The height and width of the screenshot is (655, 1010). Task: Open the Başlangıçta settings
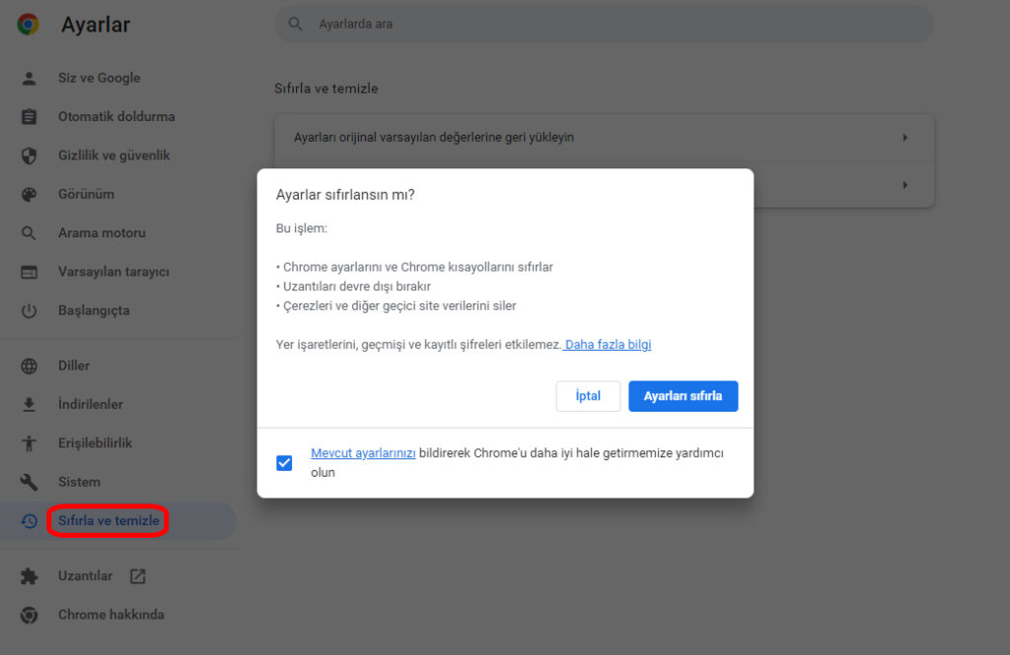coord(94,310)
